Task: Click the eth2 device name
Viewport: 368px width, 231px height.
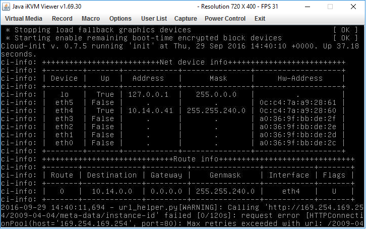Action: (64, 127)
